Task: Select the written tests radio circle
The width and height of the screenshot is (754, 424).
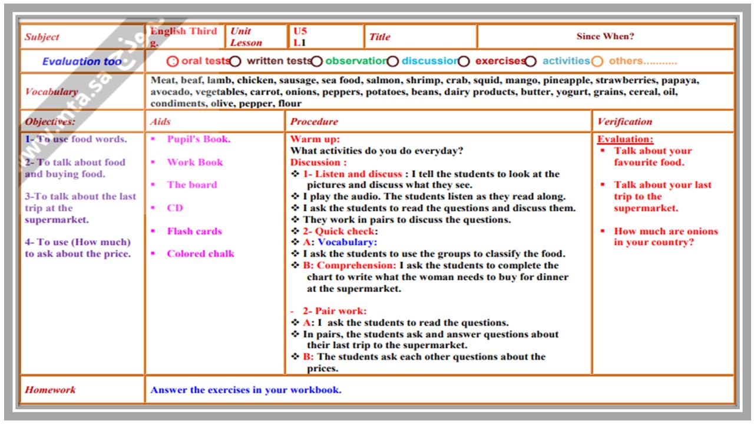Action: click(235, 61)
